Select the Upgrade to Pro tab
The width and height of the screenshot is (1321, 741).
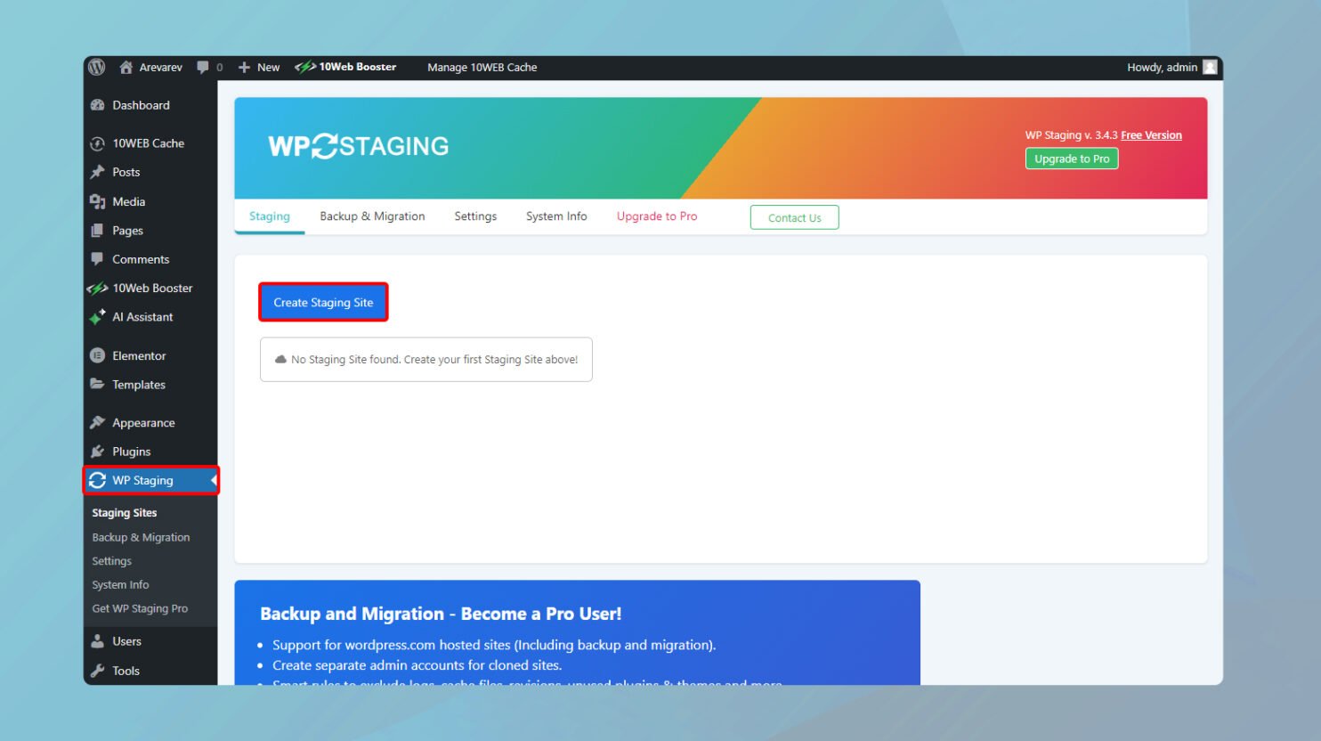(x=656, y=216)
